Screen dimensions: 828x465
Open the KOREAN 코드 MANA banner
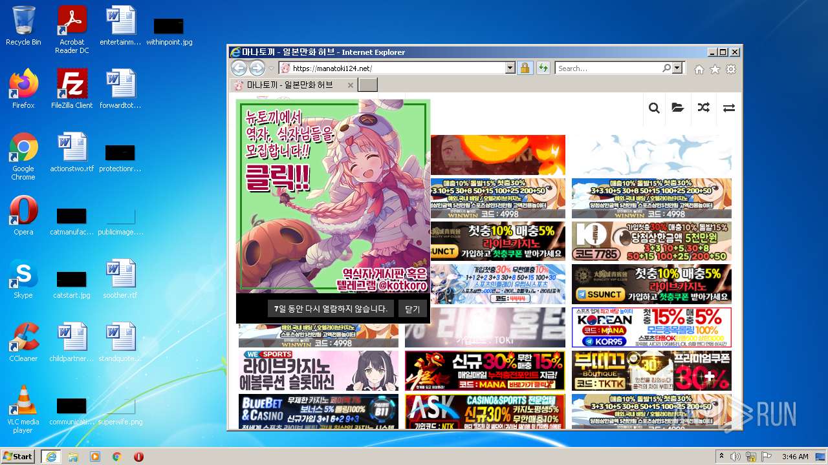(x=651, y=327)
